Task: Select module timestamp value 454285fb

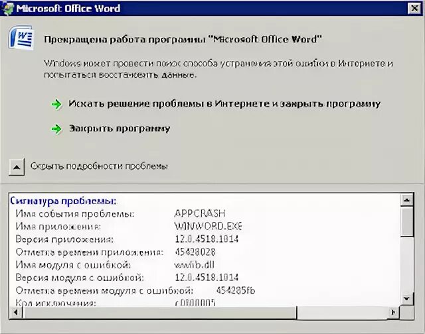Action: click(x=236, y=290)
